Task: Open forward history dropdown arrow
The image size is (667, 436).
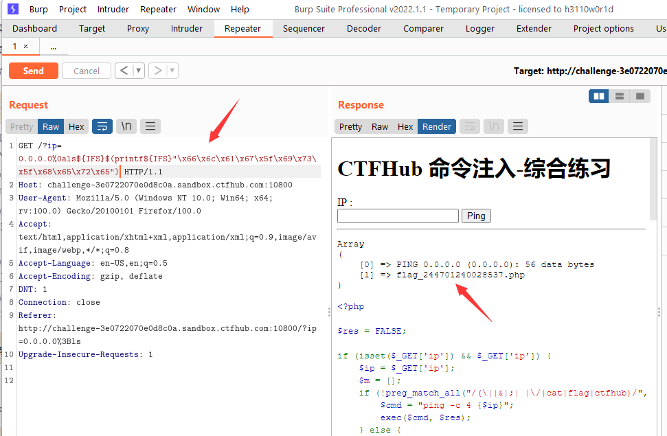Action: pyautogui.click(x=172, y=71)
